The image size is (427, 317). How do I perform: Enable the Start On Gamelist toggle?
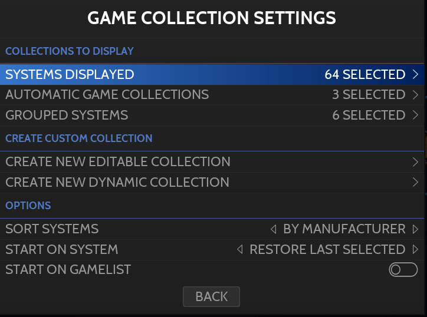(403, 270)
